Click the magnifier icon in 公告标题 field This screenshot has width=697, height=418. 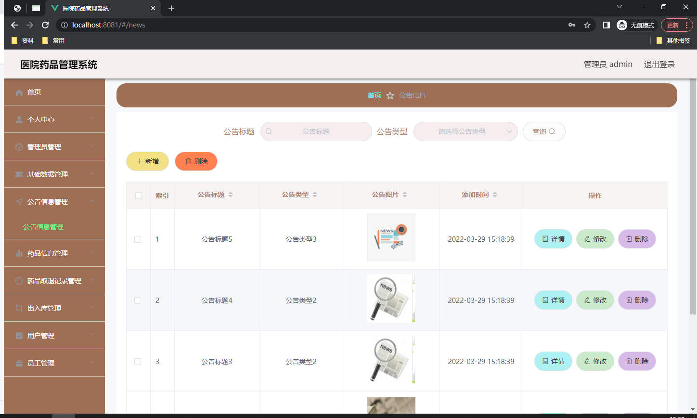pos(269,131)
